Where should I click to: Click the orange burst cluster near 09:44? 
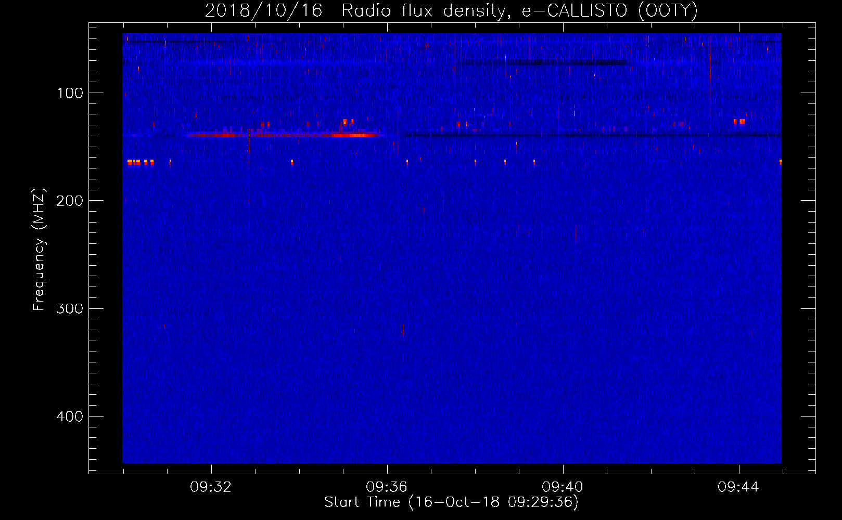[739, 122]
